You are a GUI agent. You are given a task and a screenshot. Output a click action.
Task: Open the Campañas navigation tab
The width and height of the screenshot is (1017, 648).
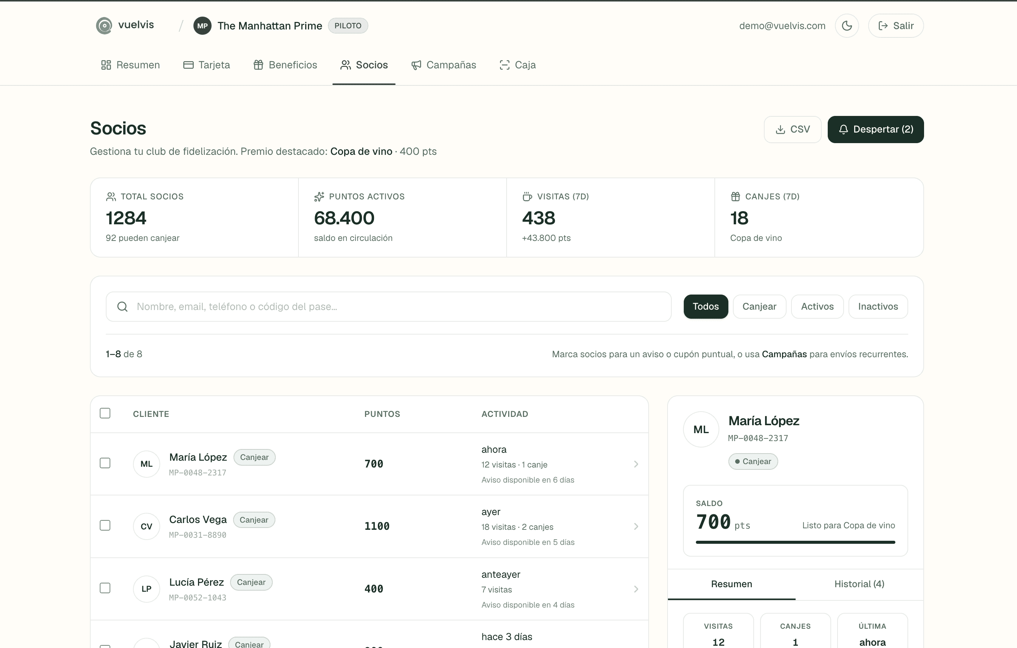coord(444,65)
